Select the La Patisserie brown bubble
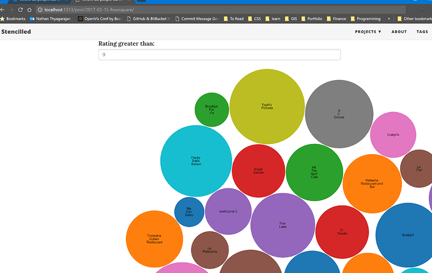The width and height of the screenshot is (432, 273). click(210, 250)
